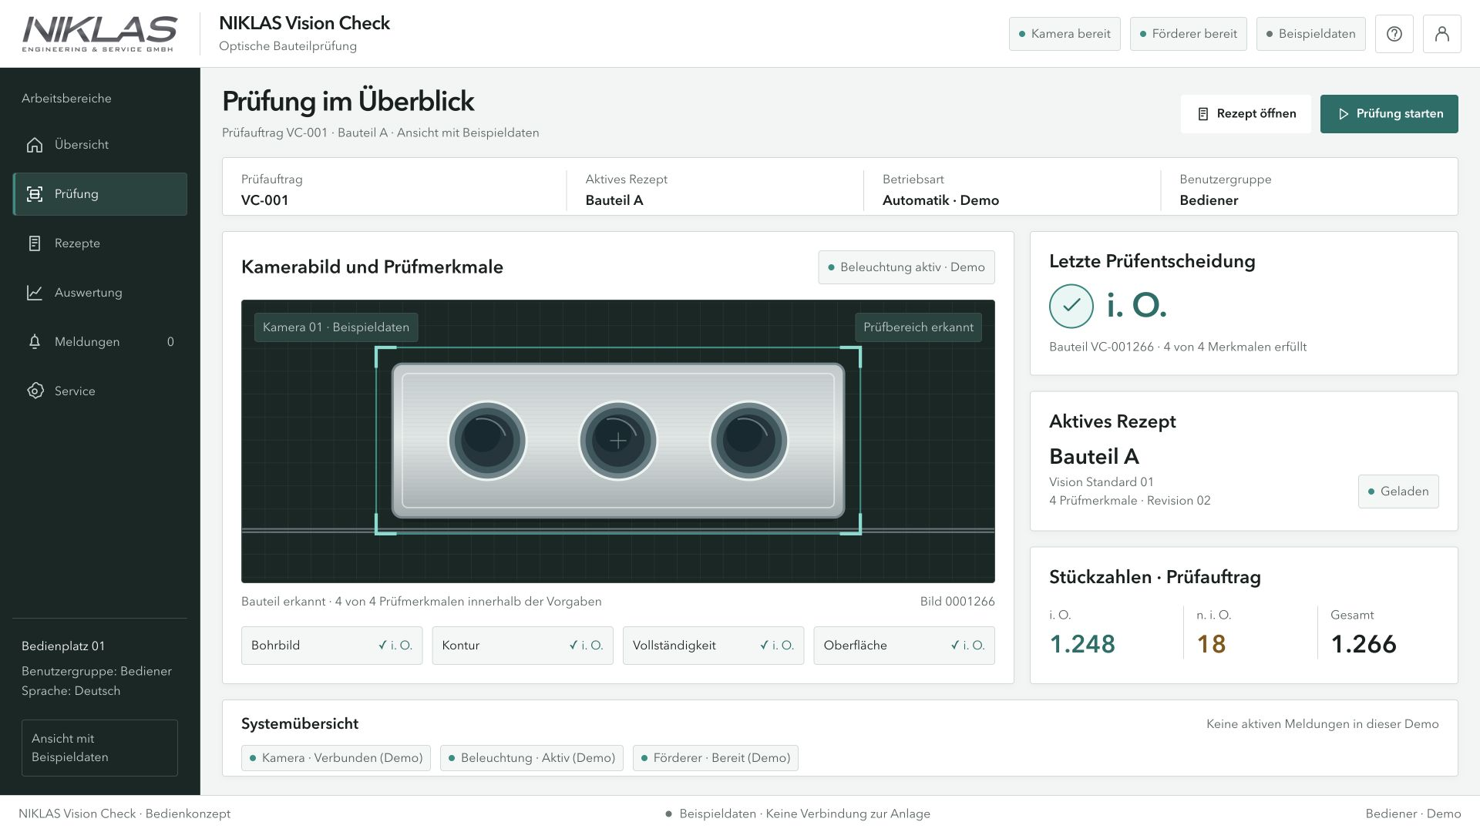Click the Kamera bereit status chip
This screenshot has width=1480, height=832.
1064,34
